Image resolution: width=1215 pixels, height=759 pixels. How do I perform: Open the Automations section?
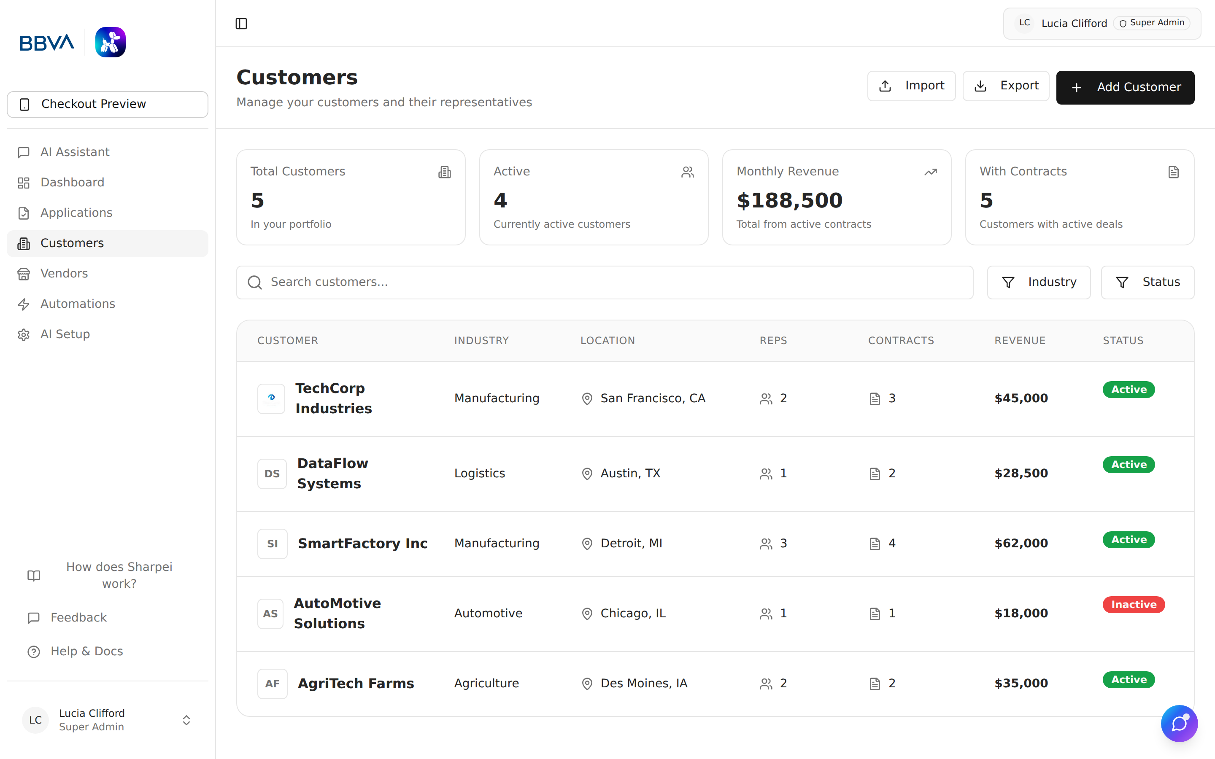(x=77, y=304)
